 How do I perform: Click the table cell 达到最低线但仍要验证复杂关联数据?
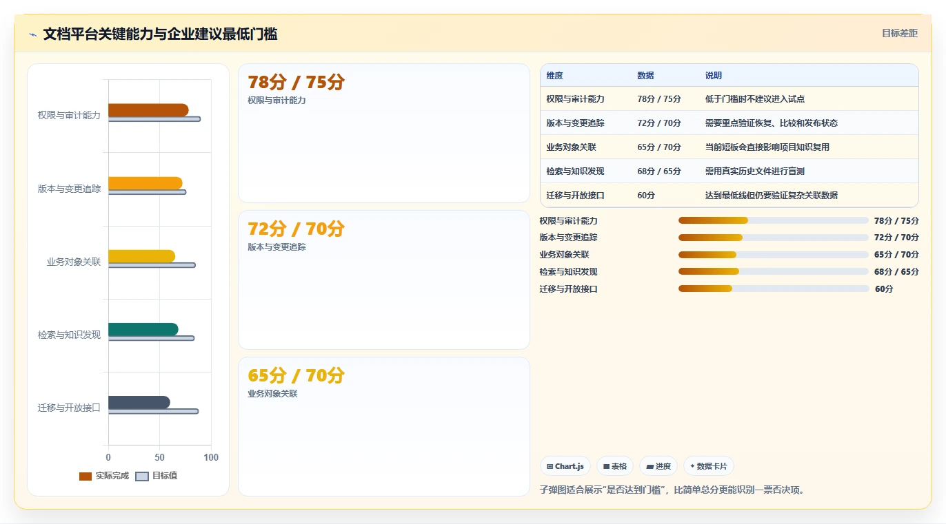pyautogui.click(x=772, y=196)
